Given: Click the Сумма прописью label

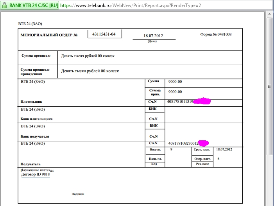Looking at the screenshot, I should pyautogui.click(x=36, y=56).
